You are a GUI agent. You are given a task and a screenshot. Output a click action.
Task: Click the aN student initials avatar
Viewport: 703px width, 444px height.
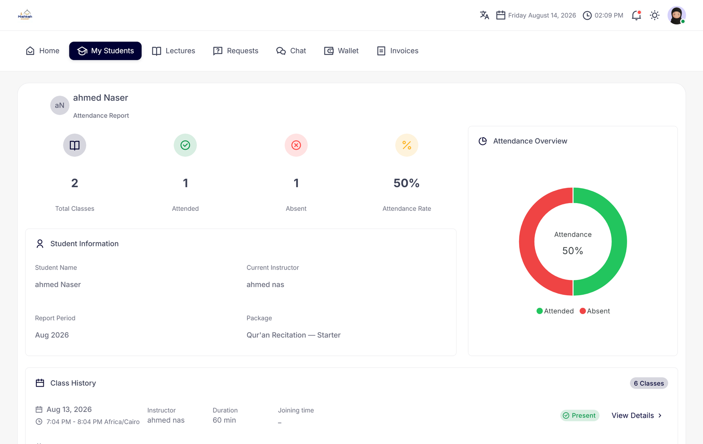[60, 105]
